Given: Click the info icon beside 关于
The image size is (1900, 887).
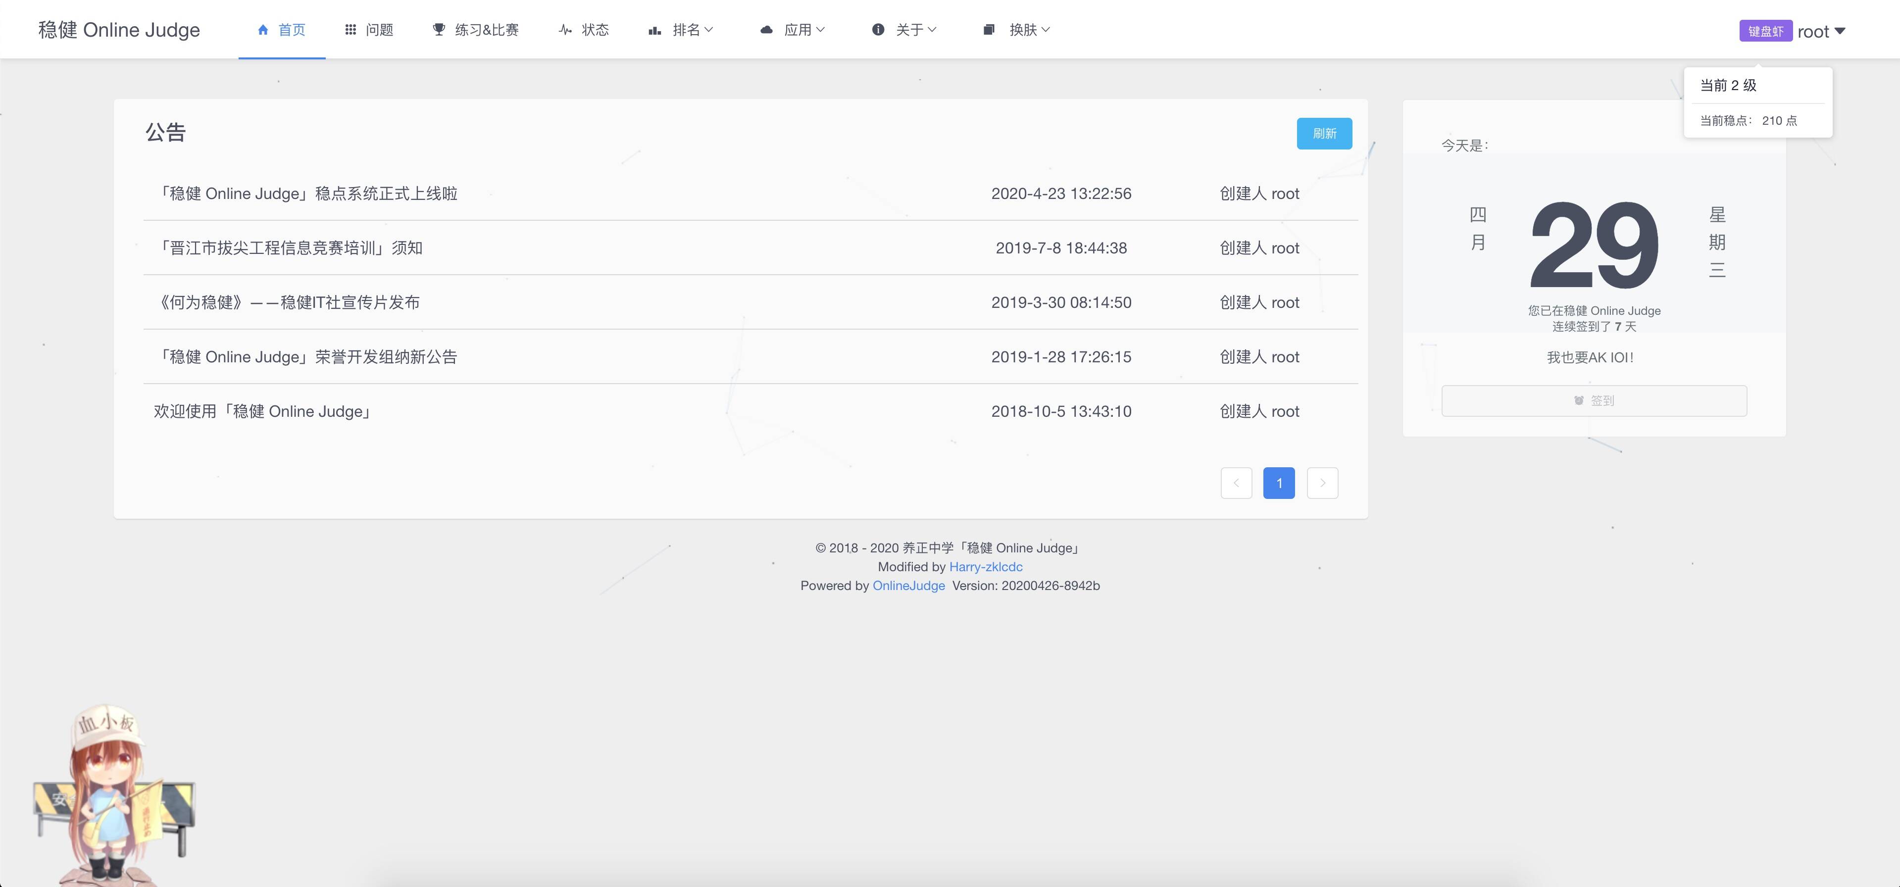Looking at the screenshot, I should 878,30.
